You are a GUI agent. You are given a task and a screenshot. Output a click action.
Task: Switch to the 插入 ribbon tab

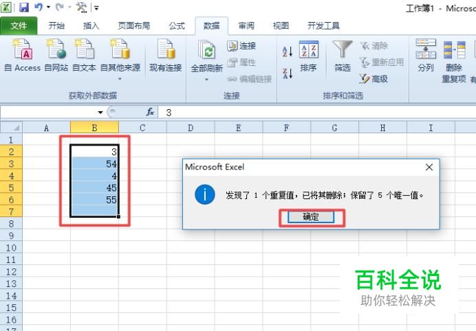point(91,26)
